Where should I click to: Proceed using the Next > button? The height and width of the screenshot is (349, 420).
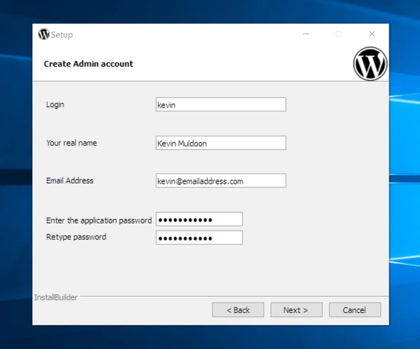296,310
